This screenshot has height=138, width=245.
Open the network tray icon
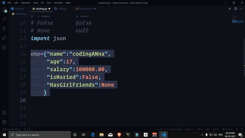click(x=211, y=135)
